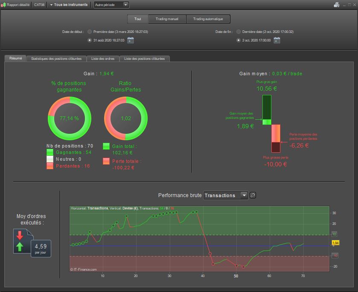
Task: Open Statistiques des positions clôturées tab
Action: pos(56,59)
